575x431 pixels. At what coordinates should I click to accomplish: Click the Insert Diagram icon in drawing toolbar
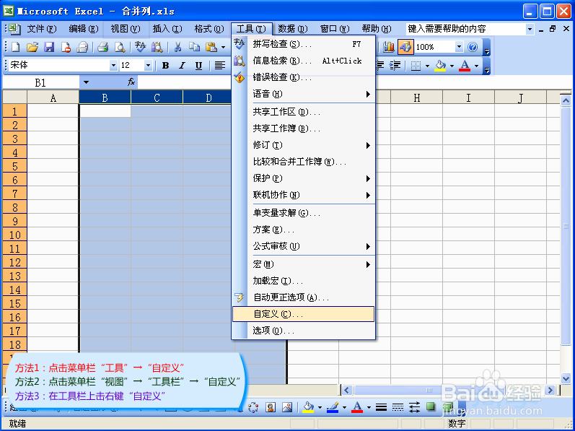point(253,406)
